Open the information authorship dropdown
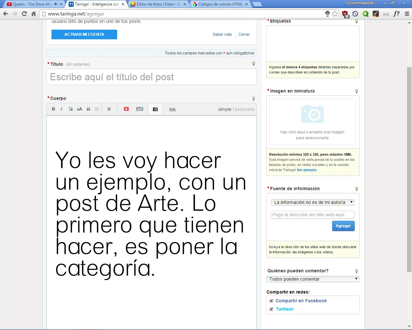This screenshot has height=330, width=412. [x=313, y=202]
